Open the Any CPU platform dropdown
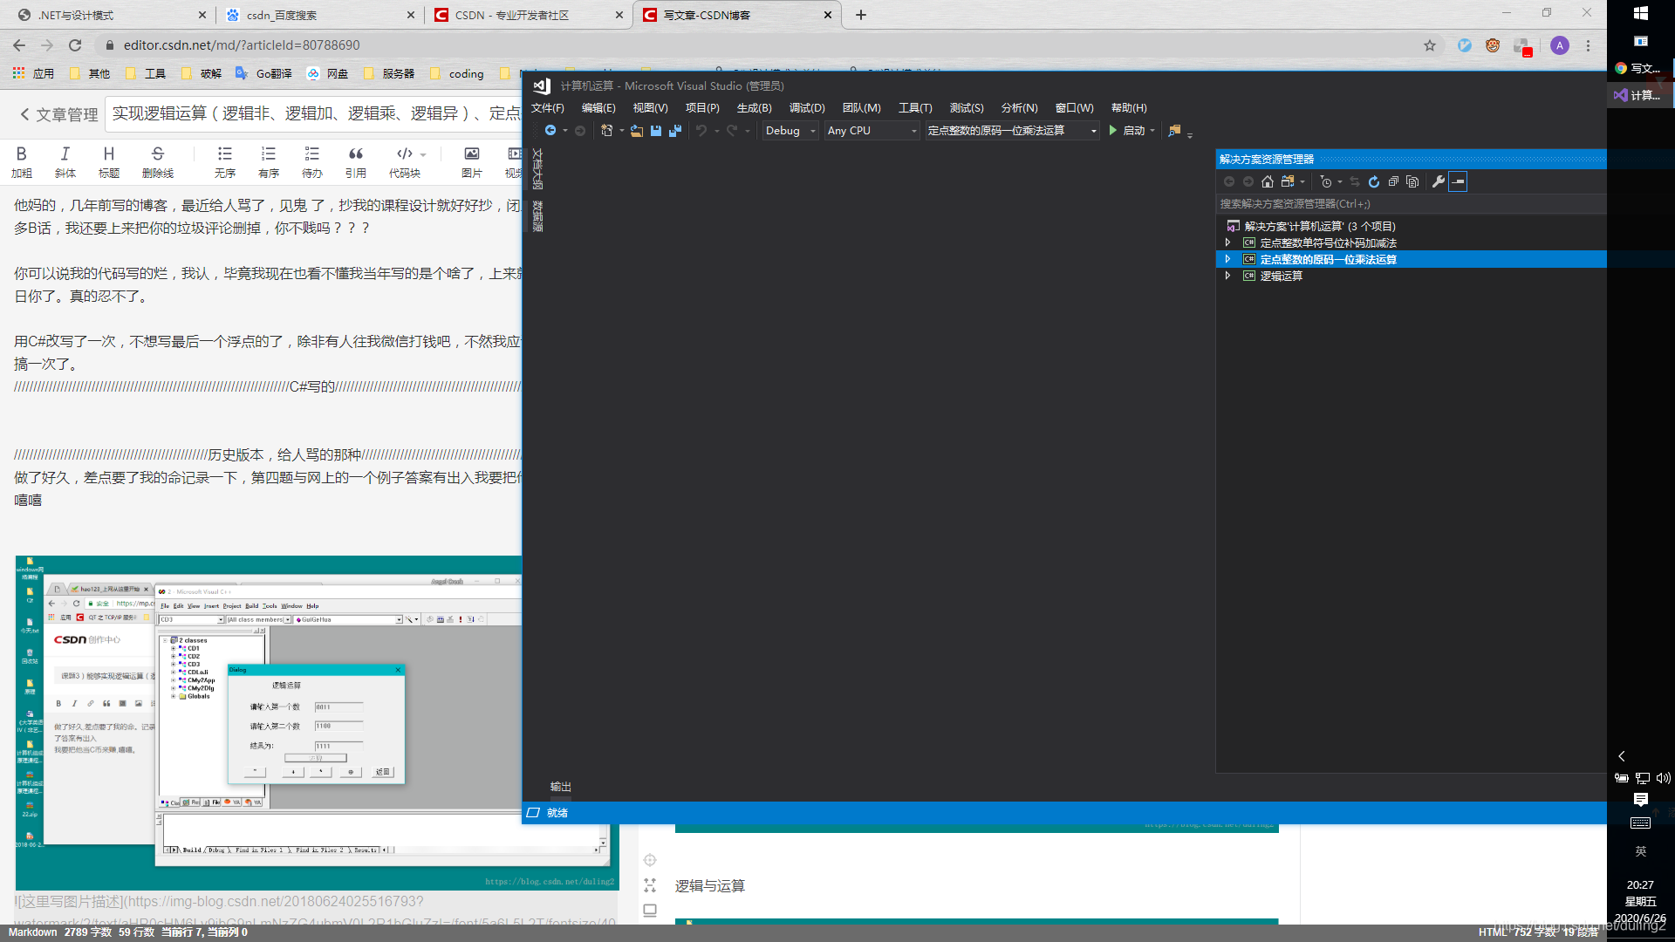Viewport: 1675px width, 942px height. pyautogui.click(x=871, y=131)
